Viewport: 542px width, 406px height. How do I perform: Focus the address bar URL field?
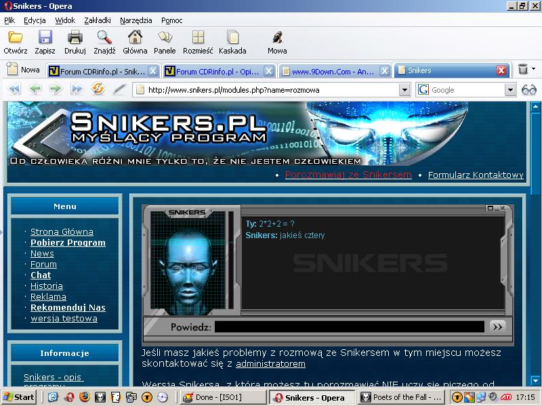point(266,90)
